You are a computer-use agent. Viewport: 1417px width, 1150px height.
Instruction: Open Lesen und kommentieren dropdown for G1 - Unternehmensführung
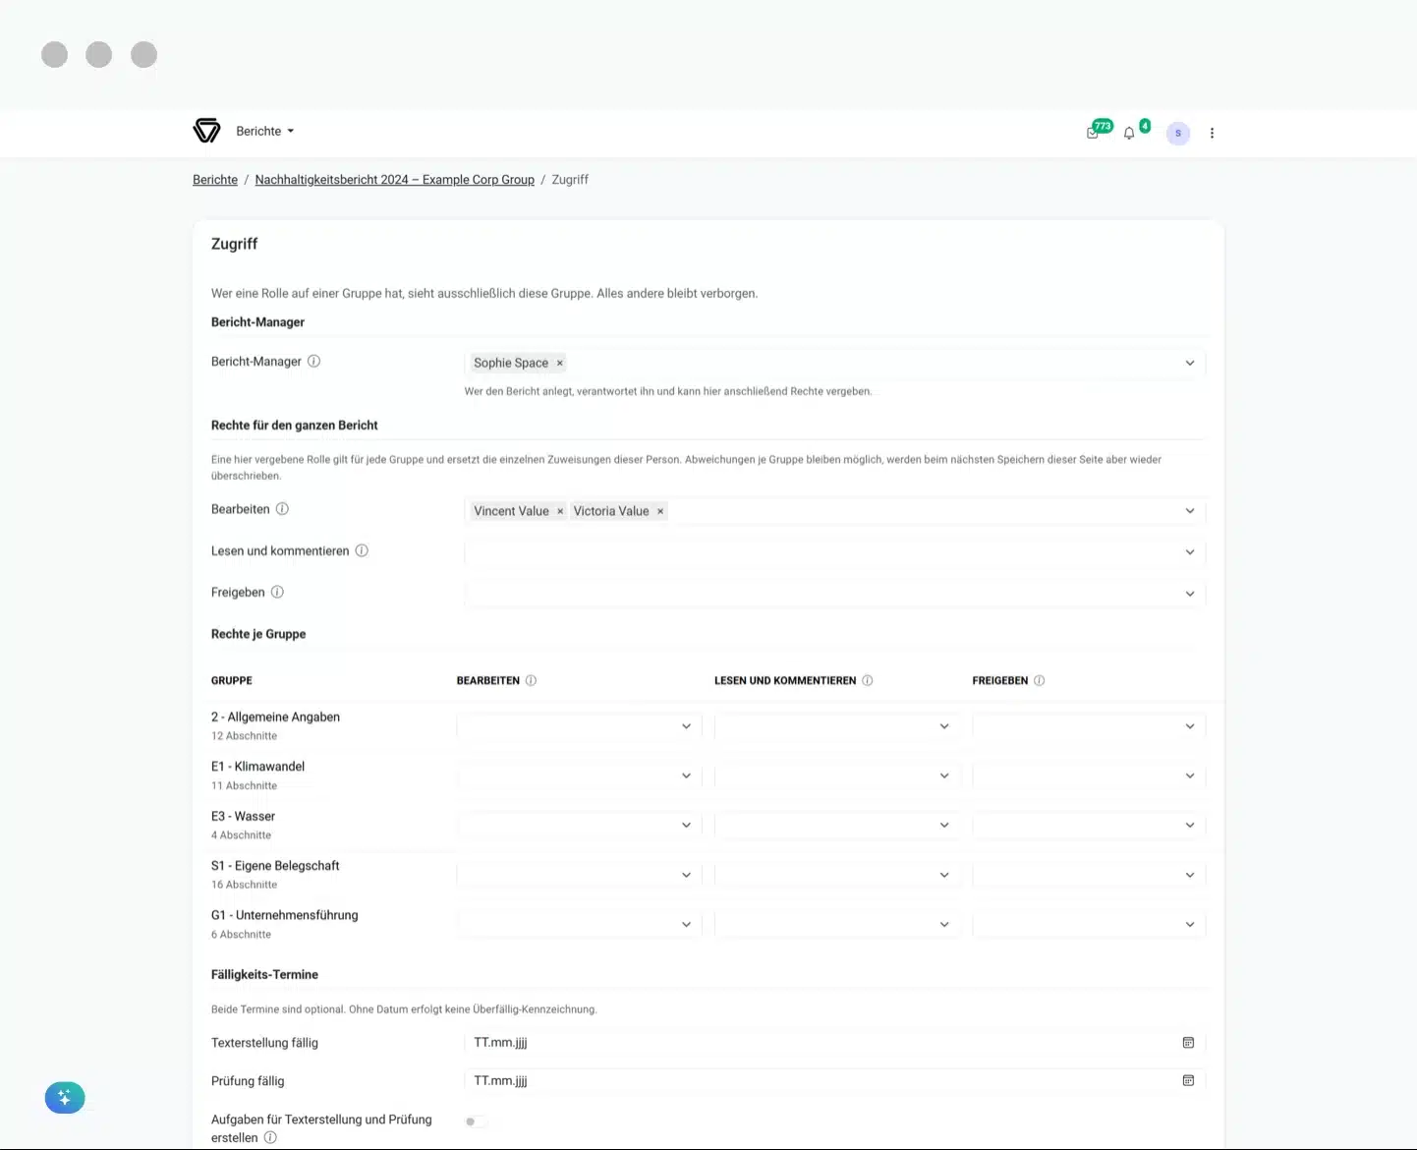click(x=837, y=924)
